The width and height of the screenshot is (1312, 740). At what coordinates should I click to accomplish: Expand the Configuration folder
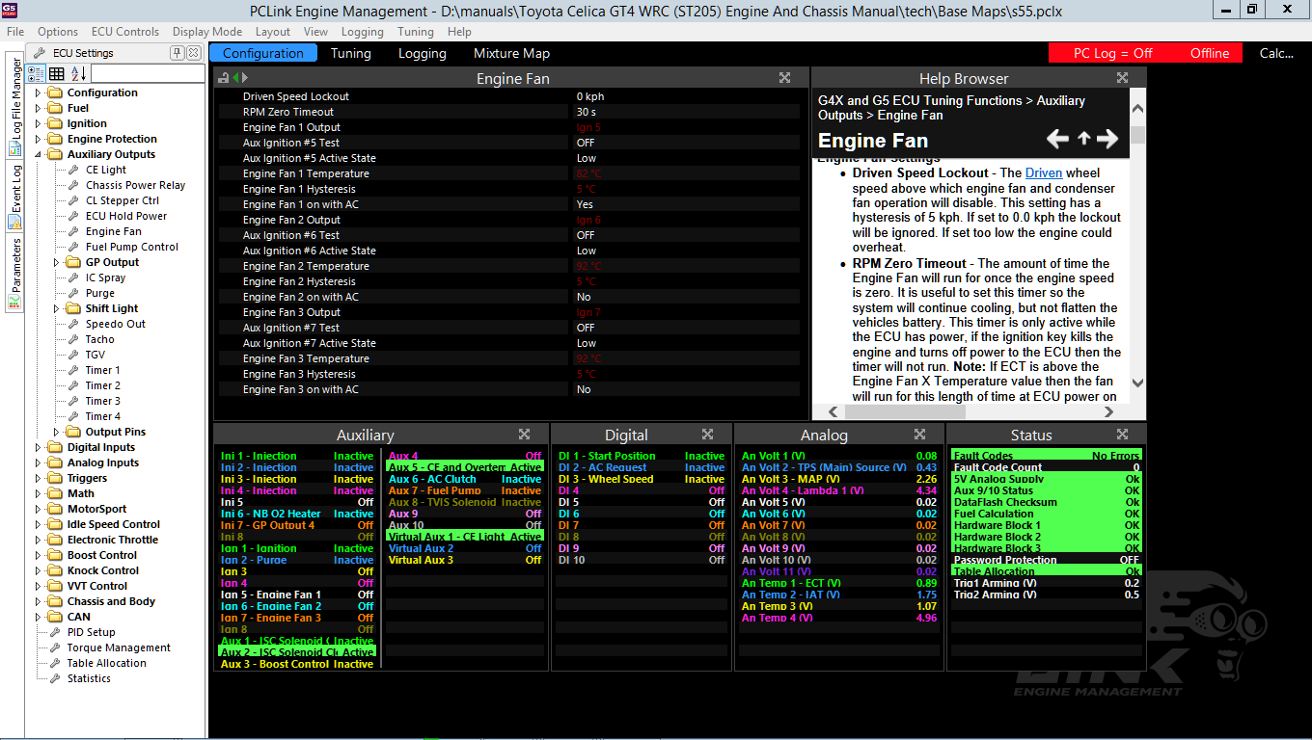coord(39,92)
